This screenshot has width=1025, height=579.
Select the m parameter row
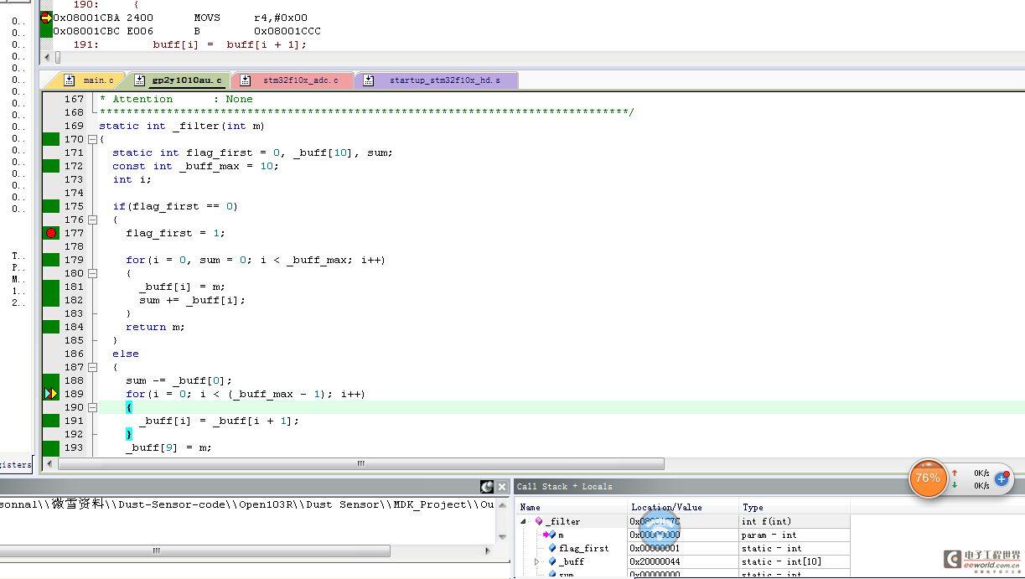click(683, 535)
